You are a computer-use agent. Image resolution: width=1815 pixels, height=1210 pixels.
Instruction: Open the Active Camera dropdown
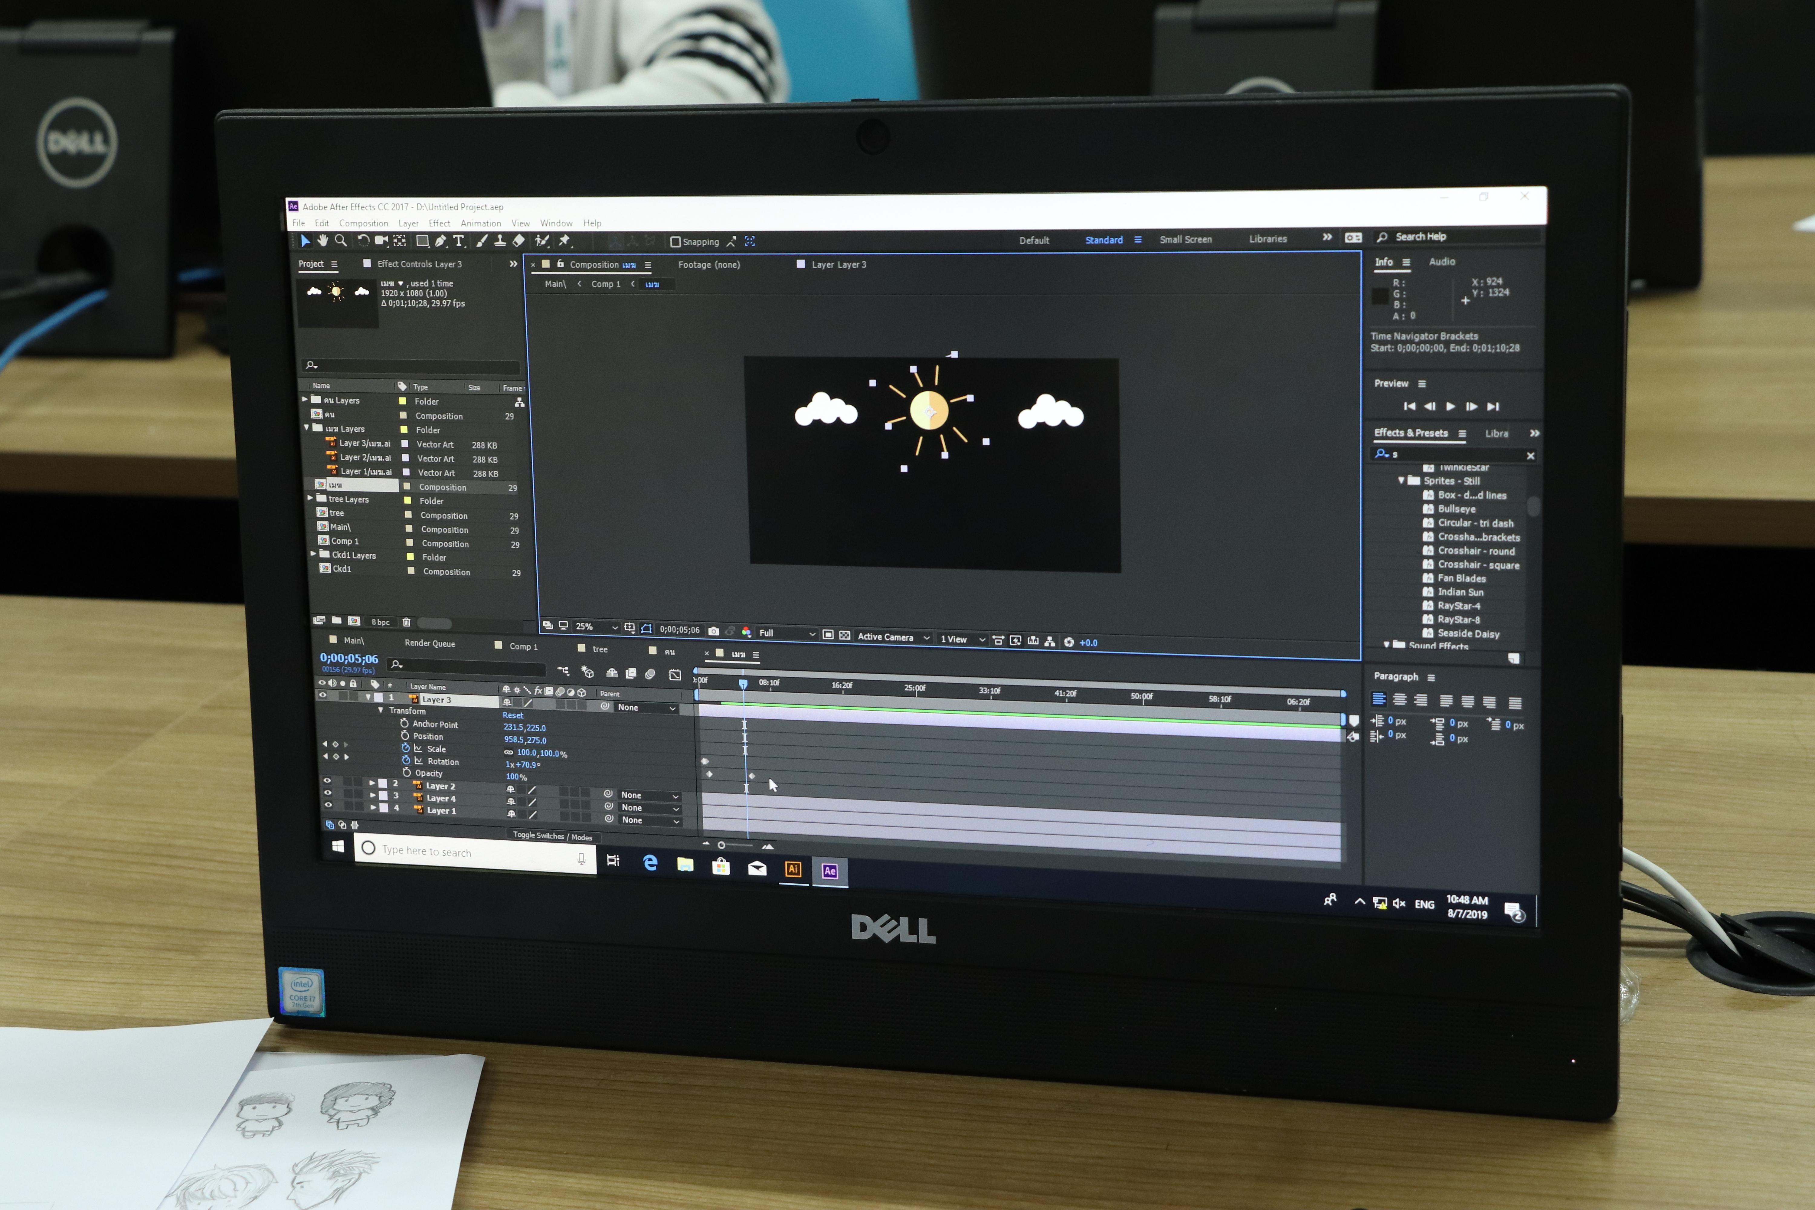894,637
